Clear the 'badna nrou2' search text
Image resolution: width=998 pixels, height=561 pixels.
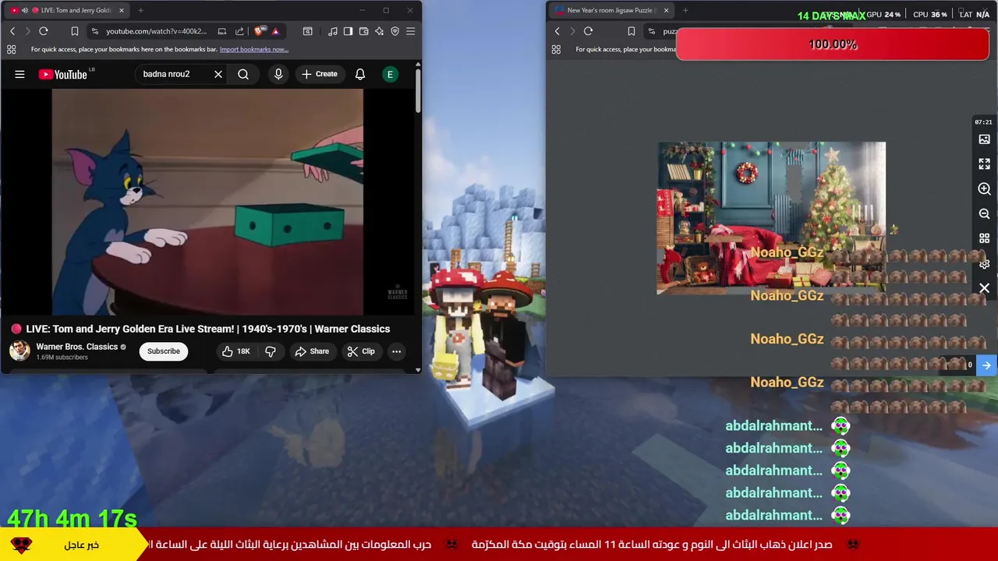(x=218, y=74)
